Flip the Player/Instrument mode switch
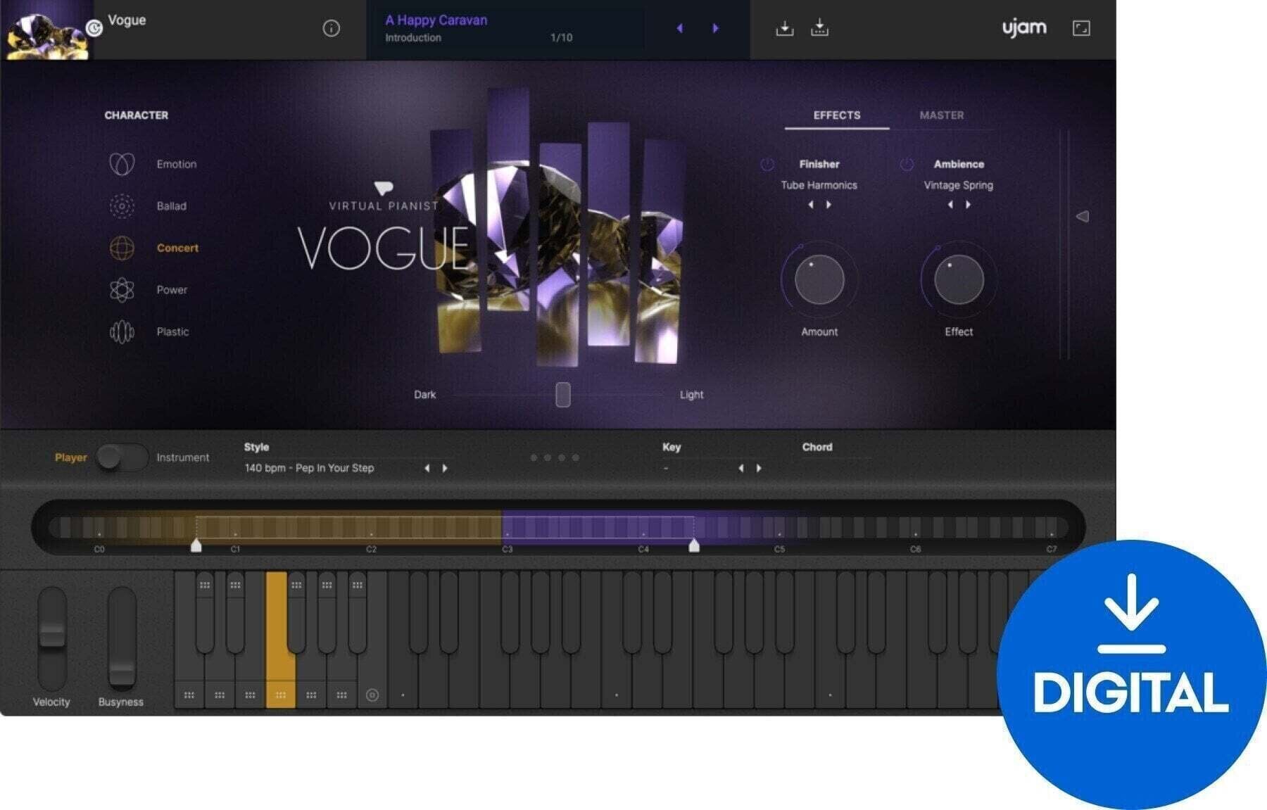The image size is (1267, 810). point(122,457)
